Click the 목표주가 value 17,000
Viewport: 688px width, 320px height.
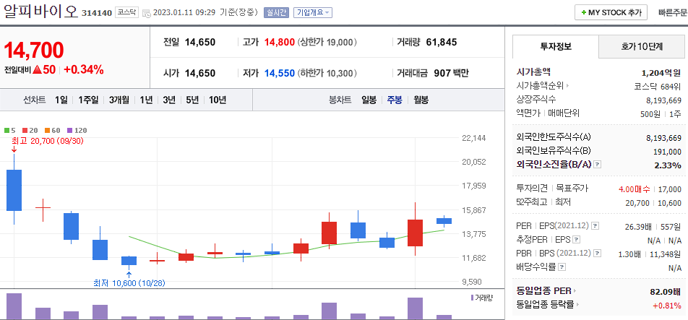[x=670, y=189]
